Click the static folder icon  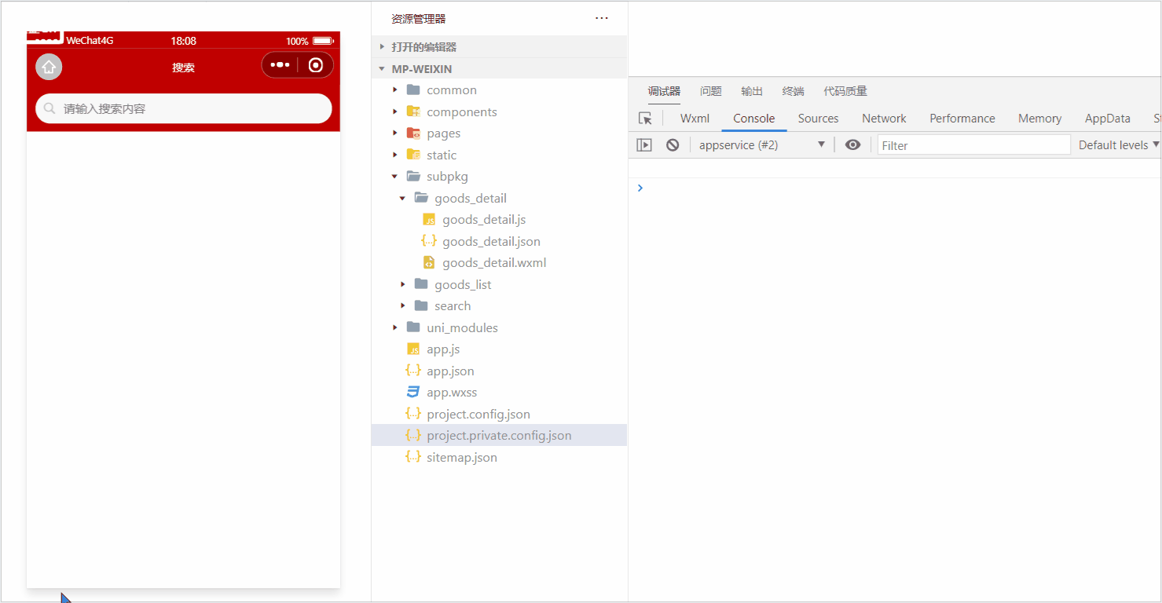(x=413, y=155)
